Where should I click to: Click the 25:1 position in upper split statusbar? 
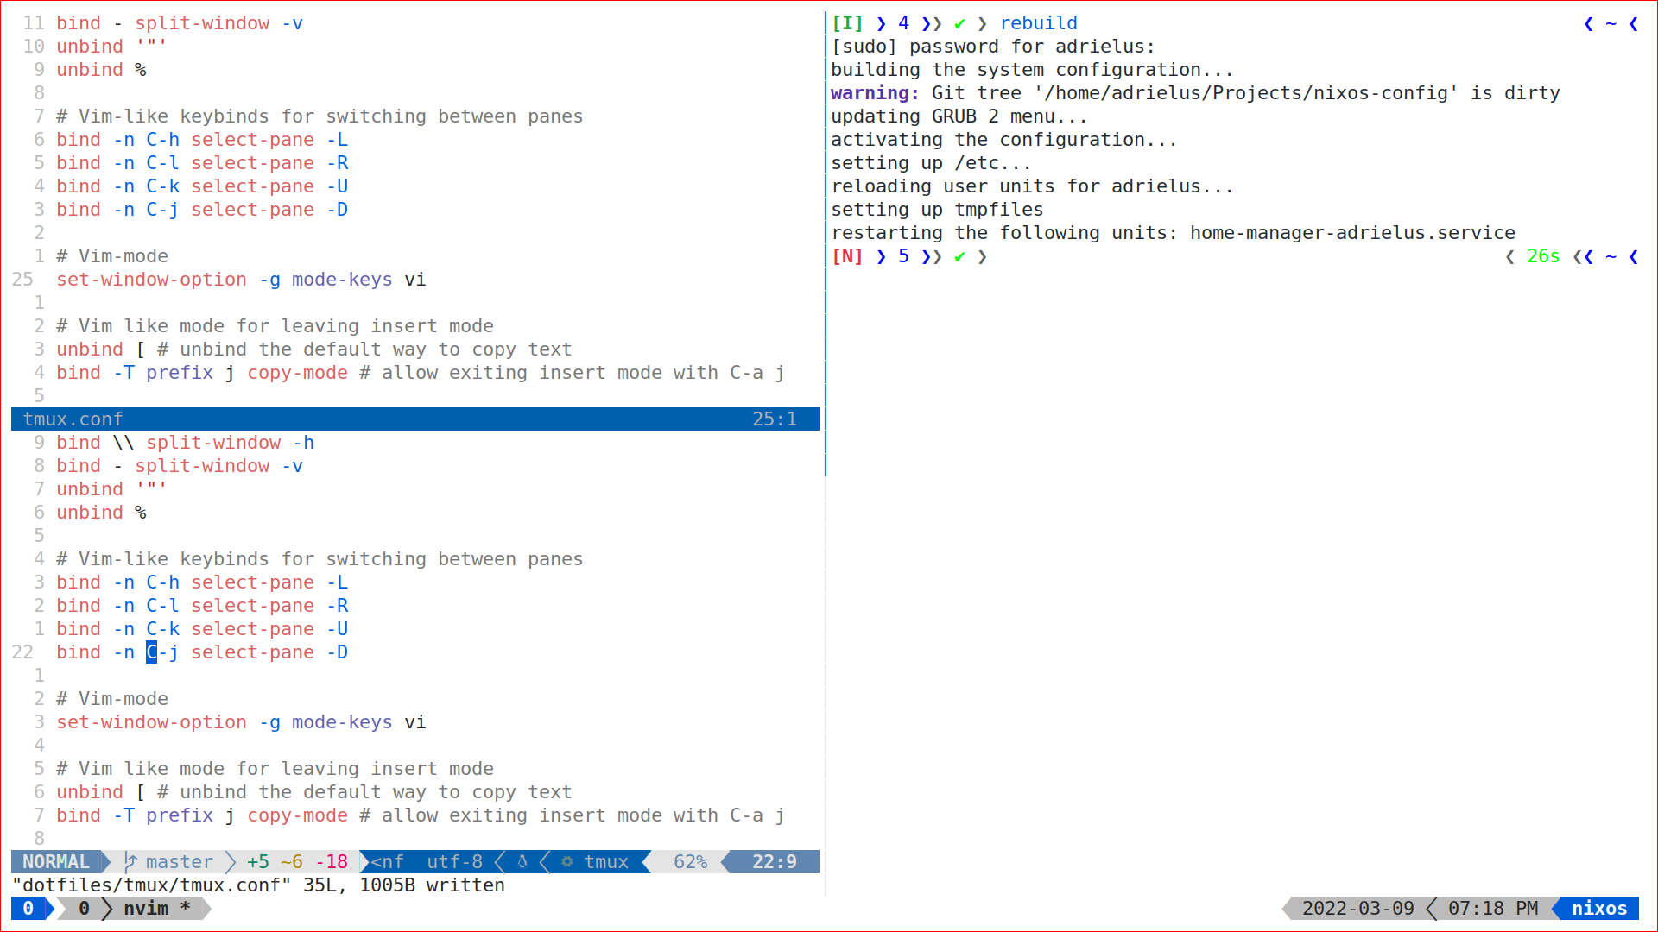(774, 419)
